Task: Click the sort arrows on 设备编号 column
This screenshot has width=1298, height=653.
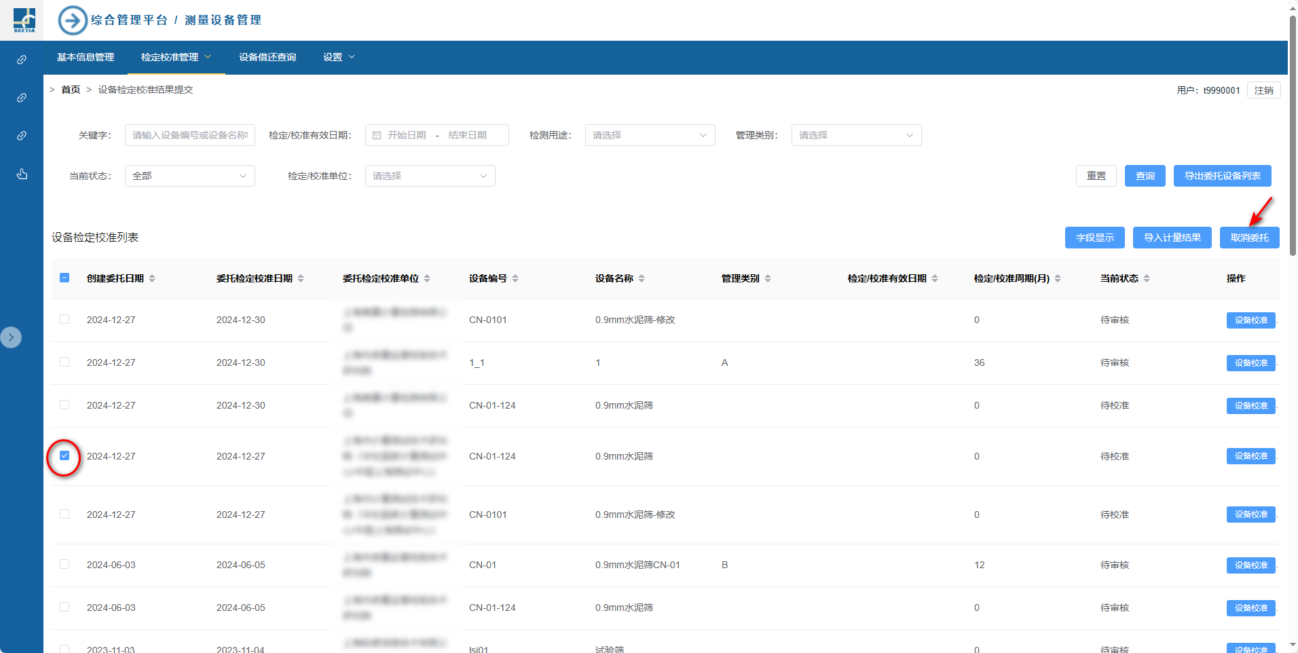Action: pos(515,278)
